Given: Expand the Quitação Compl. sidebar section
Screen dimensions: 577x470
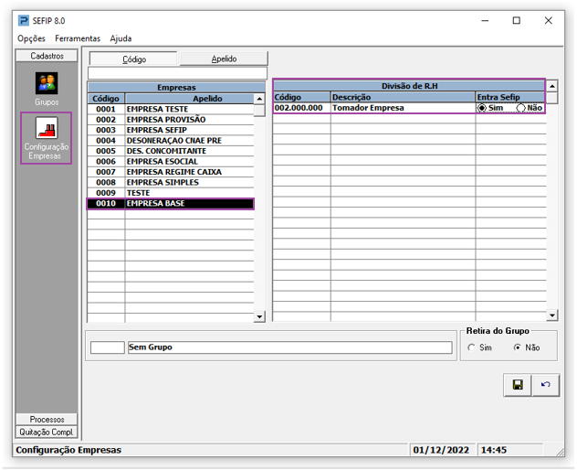Looking at the screenshot, I should [x=47, y=432].
